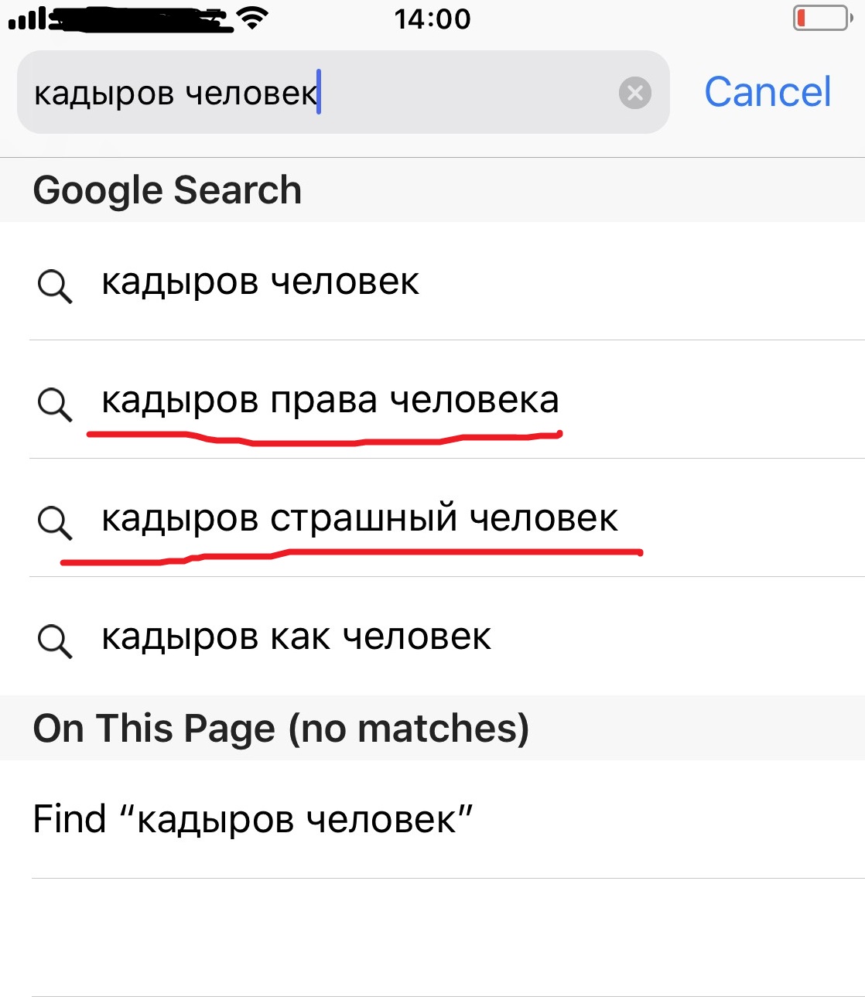Click magnifier icon next to 'кадыров страшный человек'

[x=54, y=522]
